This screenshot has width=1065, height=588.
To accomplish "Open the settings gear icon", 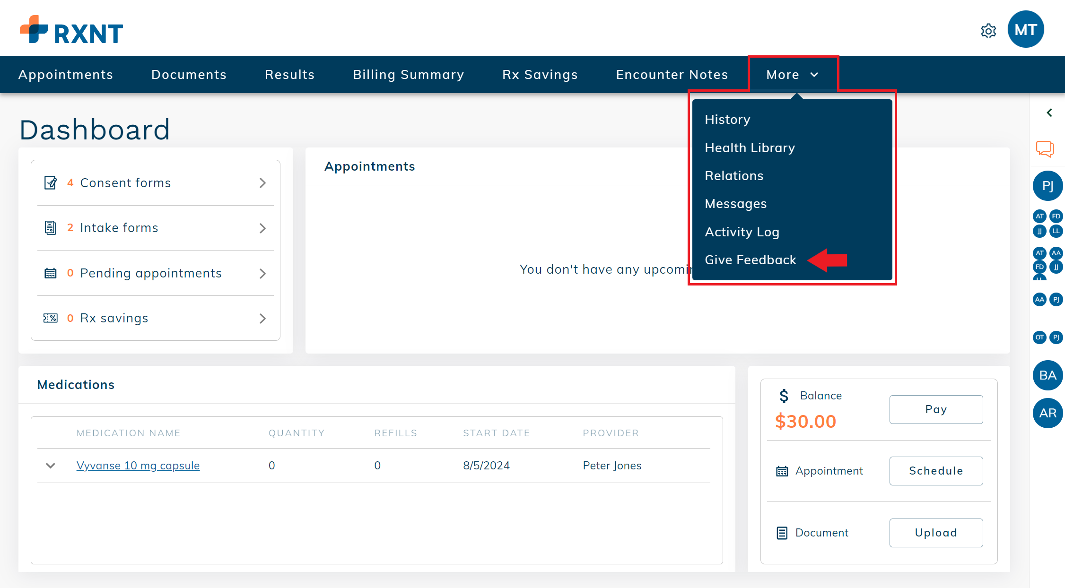I will (988, 31).
